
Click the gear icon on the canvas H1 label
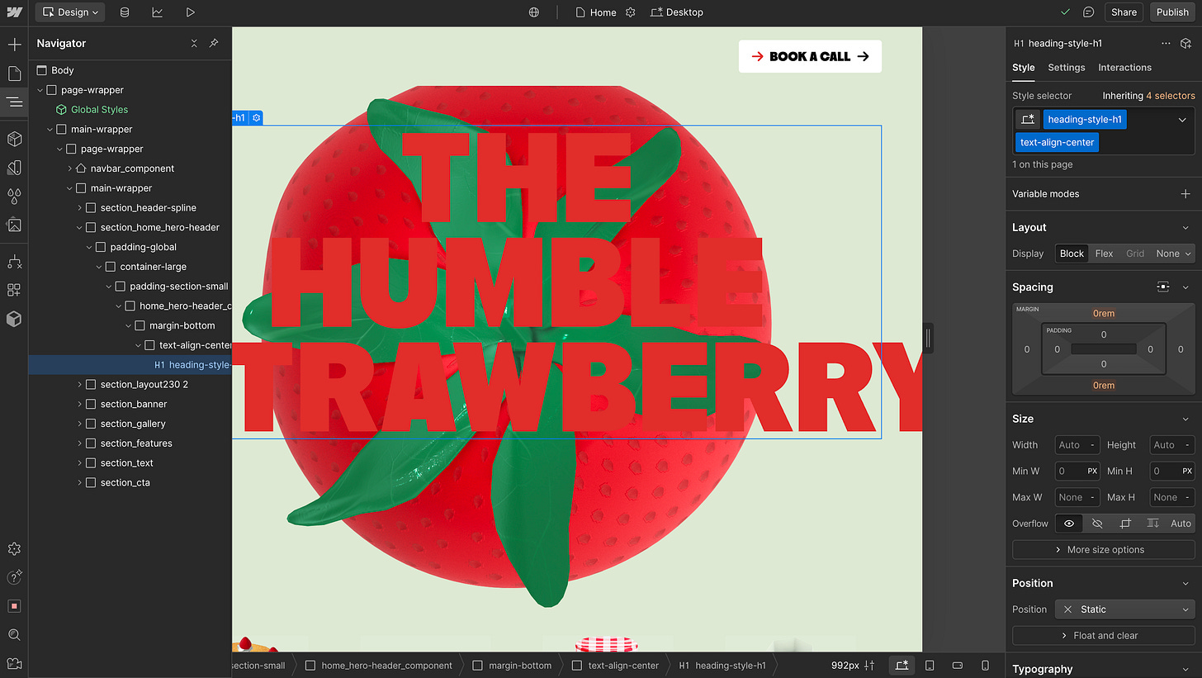257,118
